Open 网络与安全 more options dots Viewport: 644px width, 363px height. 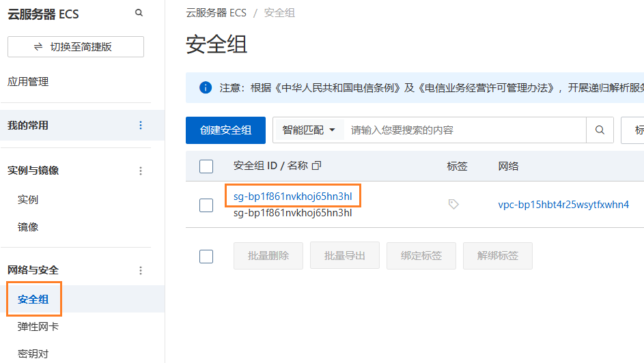[141, 270]
